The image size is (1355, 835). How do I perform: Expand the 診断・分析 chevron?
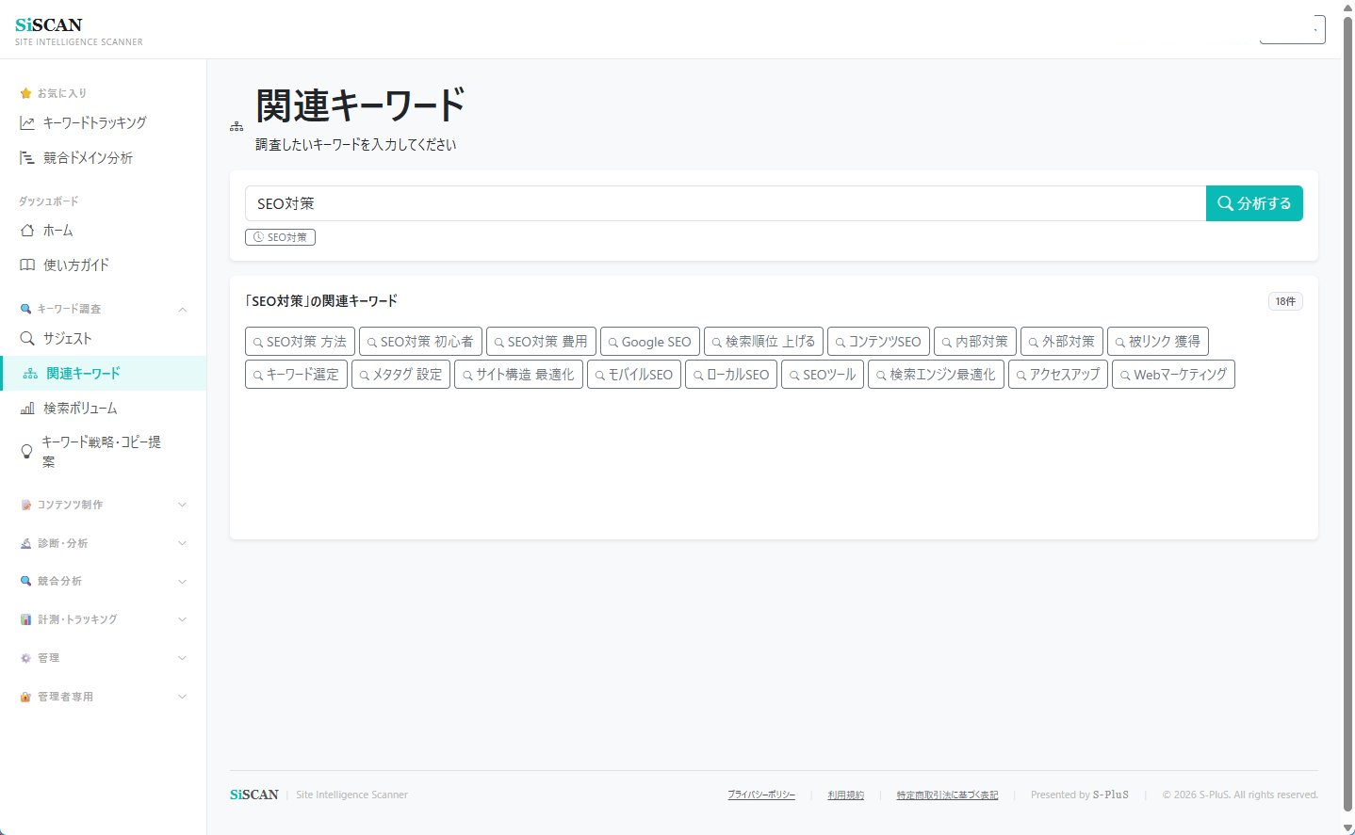point(183,544)
